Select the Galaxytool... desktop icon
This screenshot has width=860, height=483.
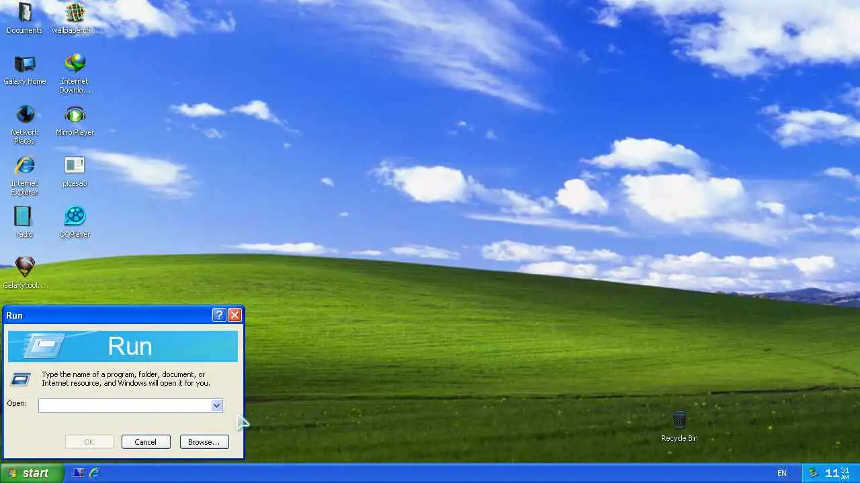(25, 273)
